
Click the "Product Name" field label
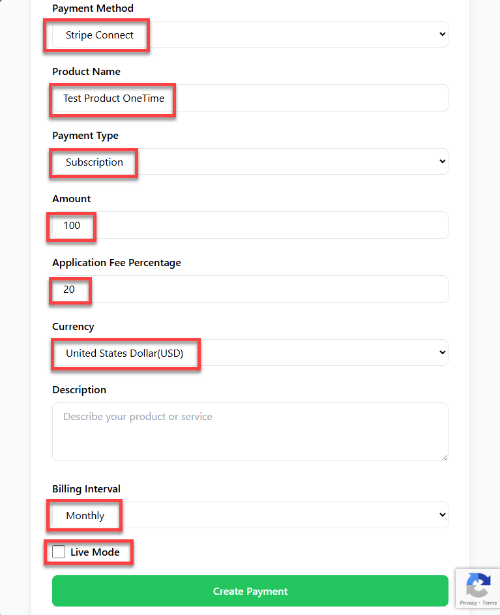(86, 72)
